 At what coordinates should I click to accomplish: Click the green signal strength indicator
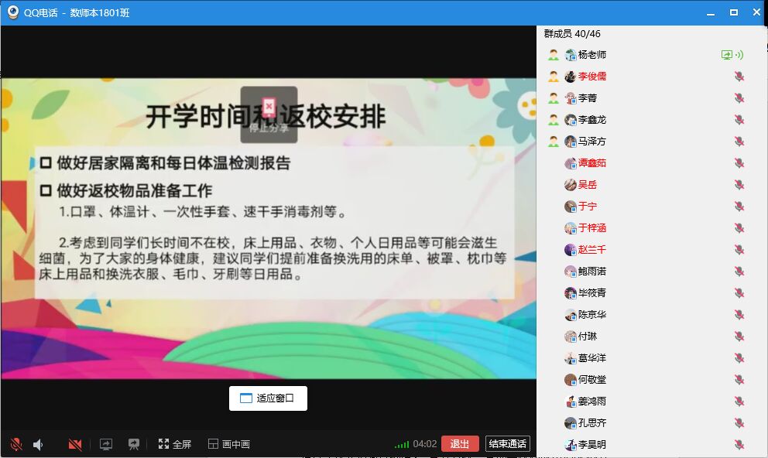point(402,445)
